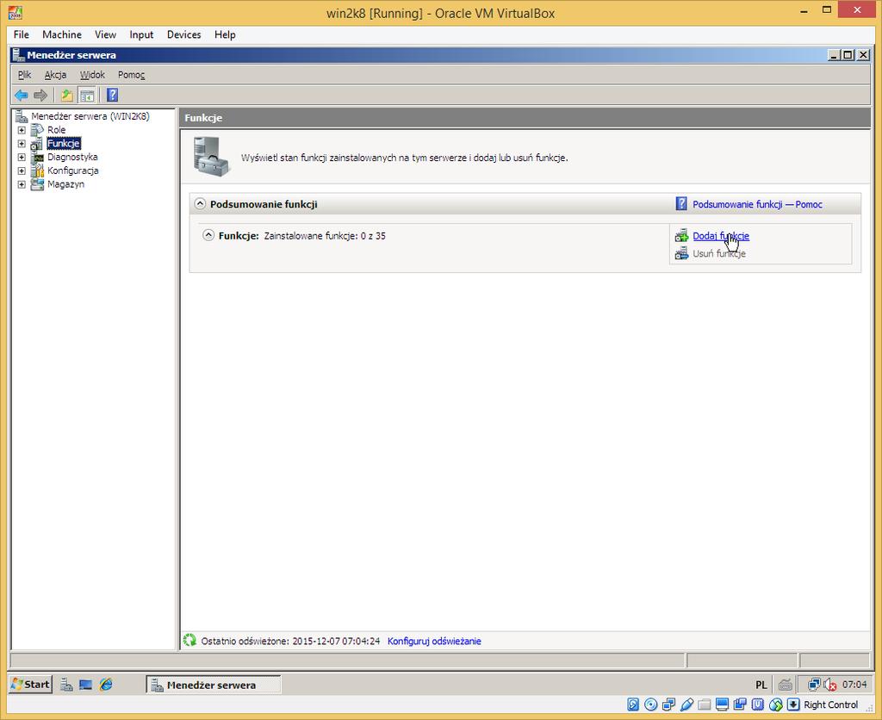Screen dimensions: 882x720
Task: Open Internet Explorer from quick launch
Action: [x=106, y=685]
